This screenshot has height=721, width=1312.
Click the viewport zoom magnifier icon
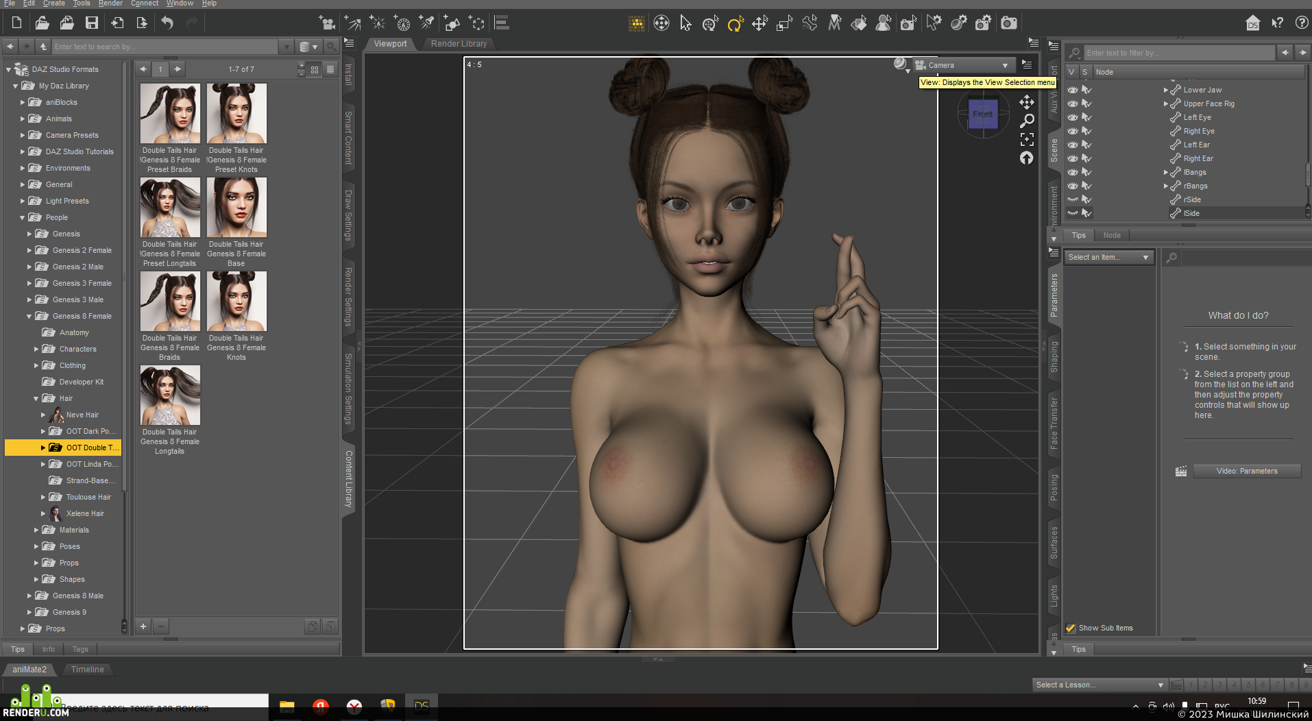pos(1026,121)
